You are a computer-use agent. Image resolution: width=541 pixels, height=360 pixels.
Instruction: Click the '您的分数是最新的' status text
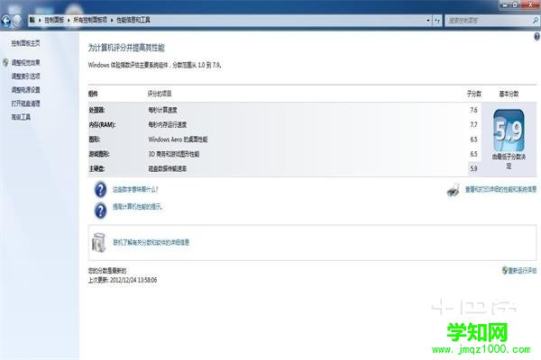click(107, 271)
